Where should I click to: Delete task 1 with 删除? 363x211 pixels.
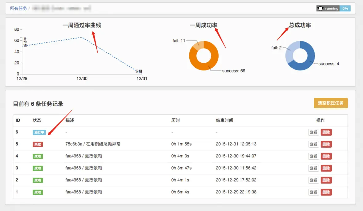click(326, 192)
